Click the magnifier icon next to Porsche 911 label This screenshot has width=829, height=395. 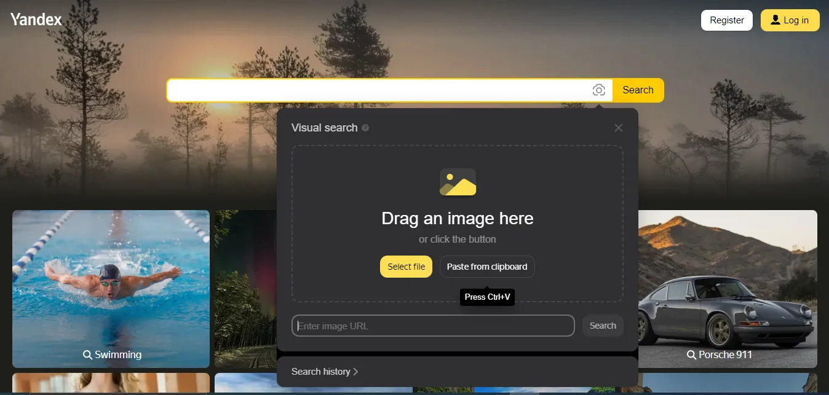point(691,354)
